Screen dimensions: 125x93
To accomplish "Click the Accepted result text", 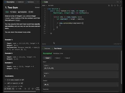I will coord(47,53).
